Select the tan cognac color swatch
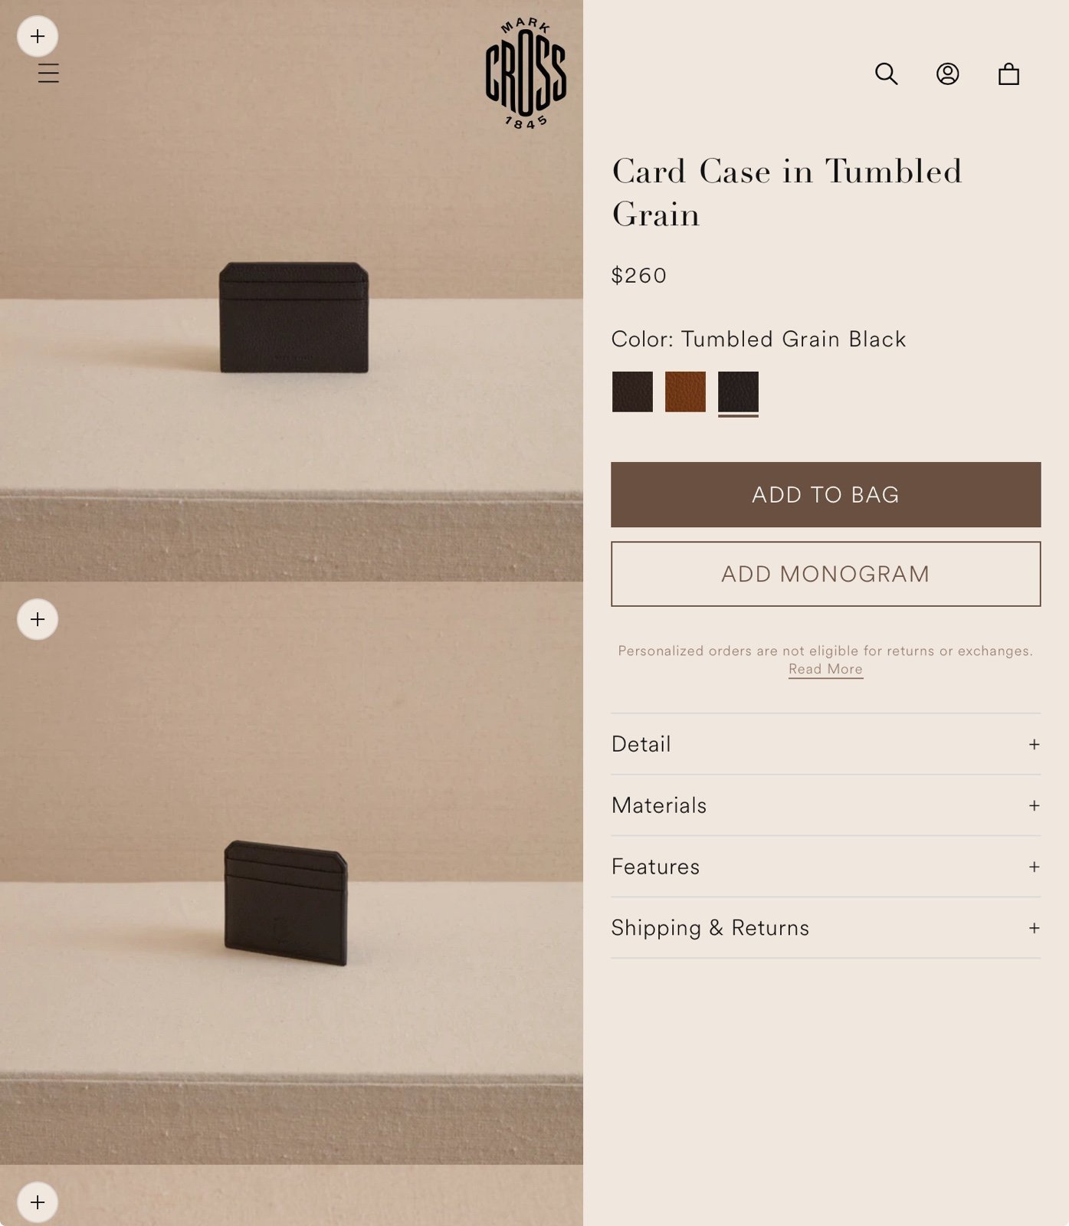This screenshot has height=1226, width=1069. click(x=685, y=392)
